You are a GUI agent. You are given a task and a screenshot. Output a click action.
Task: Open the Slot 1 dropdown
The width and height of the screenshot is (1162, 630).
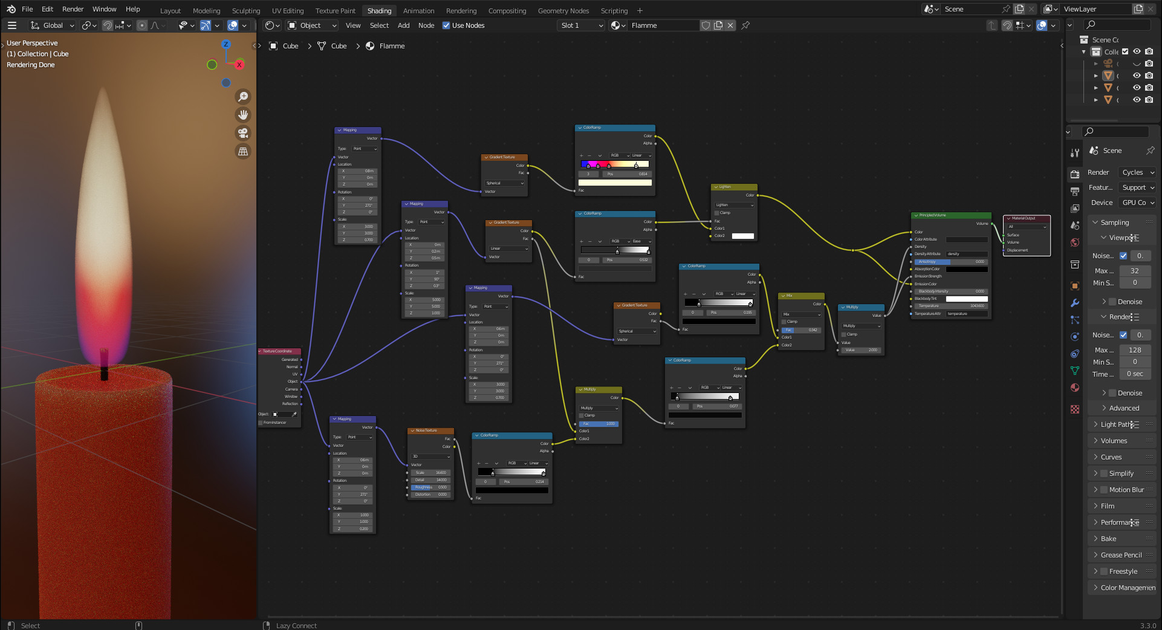coord(581,25)
